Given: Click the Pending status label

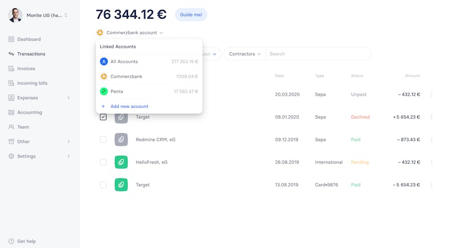Looking at the screenshot, I should pyautogui.click(x=360, y=162).
